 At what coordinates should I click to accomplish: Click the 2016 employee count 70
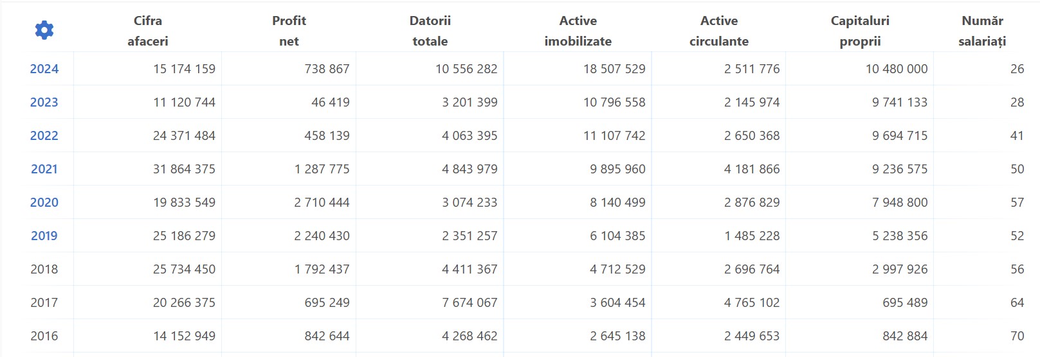(1017, 336)
